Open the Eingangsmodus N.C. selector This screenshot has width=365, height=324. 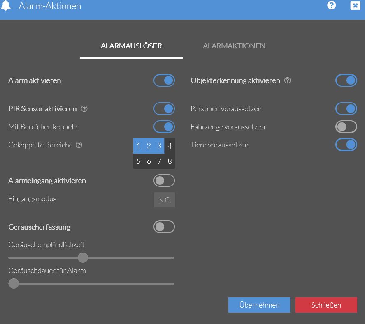click(x=165, y=200)
